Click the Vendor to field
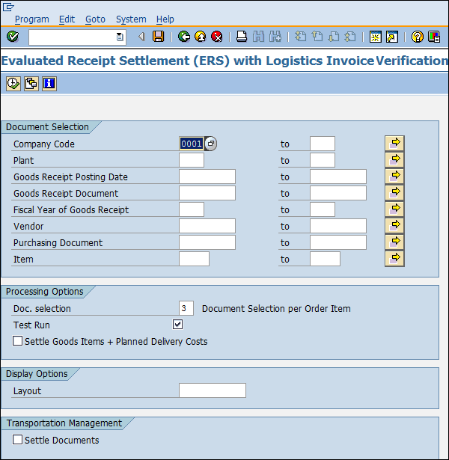 [x=338, y=226]
